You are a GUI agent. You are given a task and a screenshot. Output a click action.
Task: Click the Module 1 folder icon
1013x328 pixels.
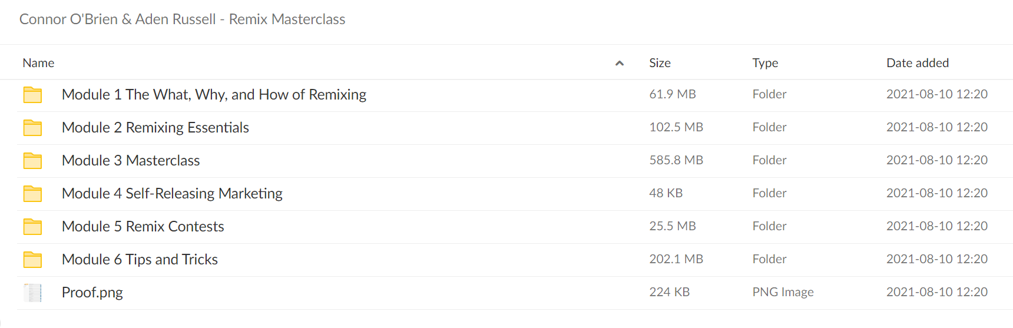point(32,95)
